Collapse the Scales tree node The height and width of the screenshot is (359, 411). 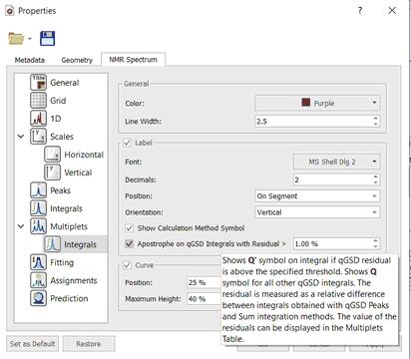(21, 137)
